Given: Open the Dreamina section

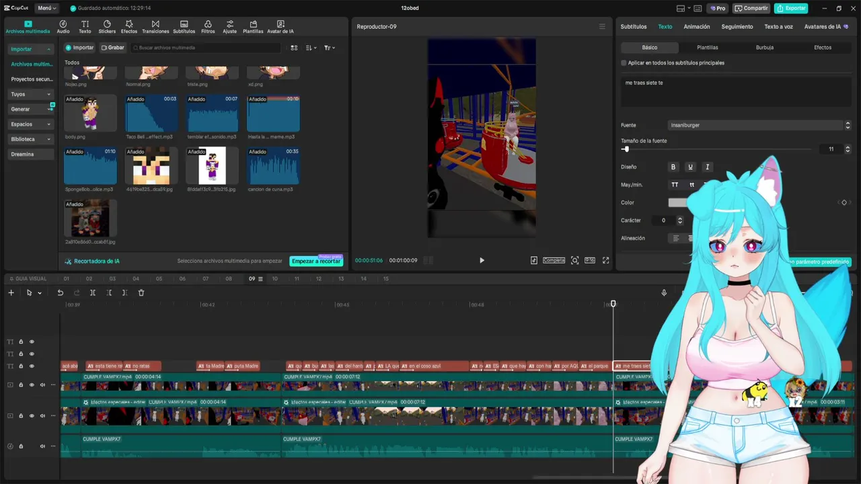Looking at the screenshot, I should click(x=31, y=154).
